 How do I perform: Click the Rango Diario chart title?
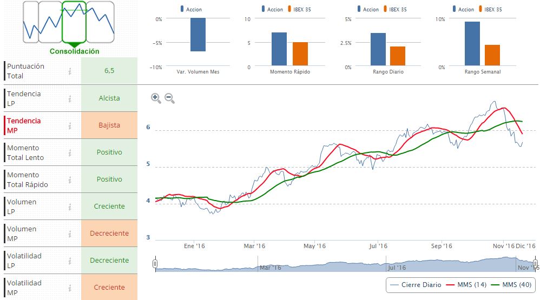pyautogui.click(x=388, y=72)
